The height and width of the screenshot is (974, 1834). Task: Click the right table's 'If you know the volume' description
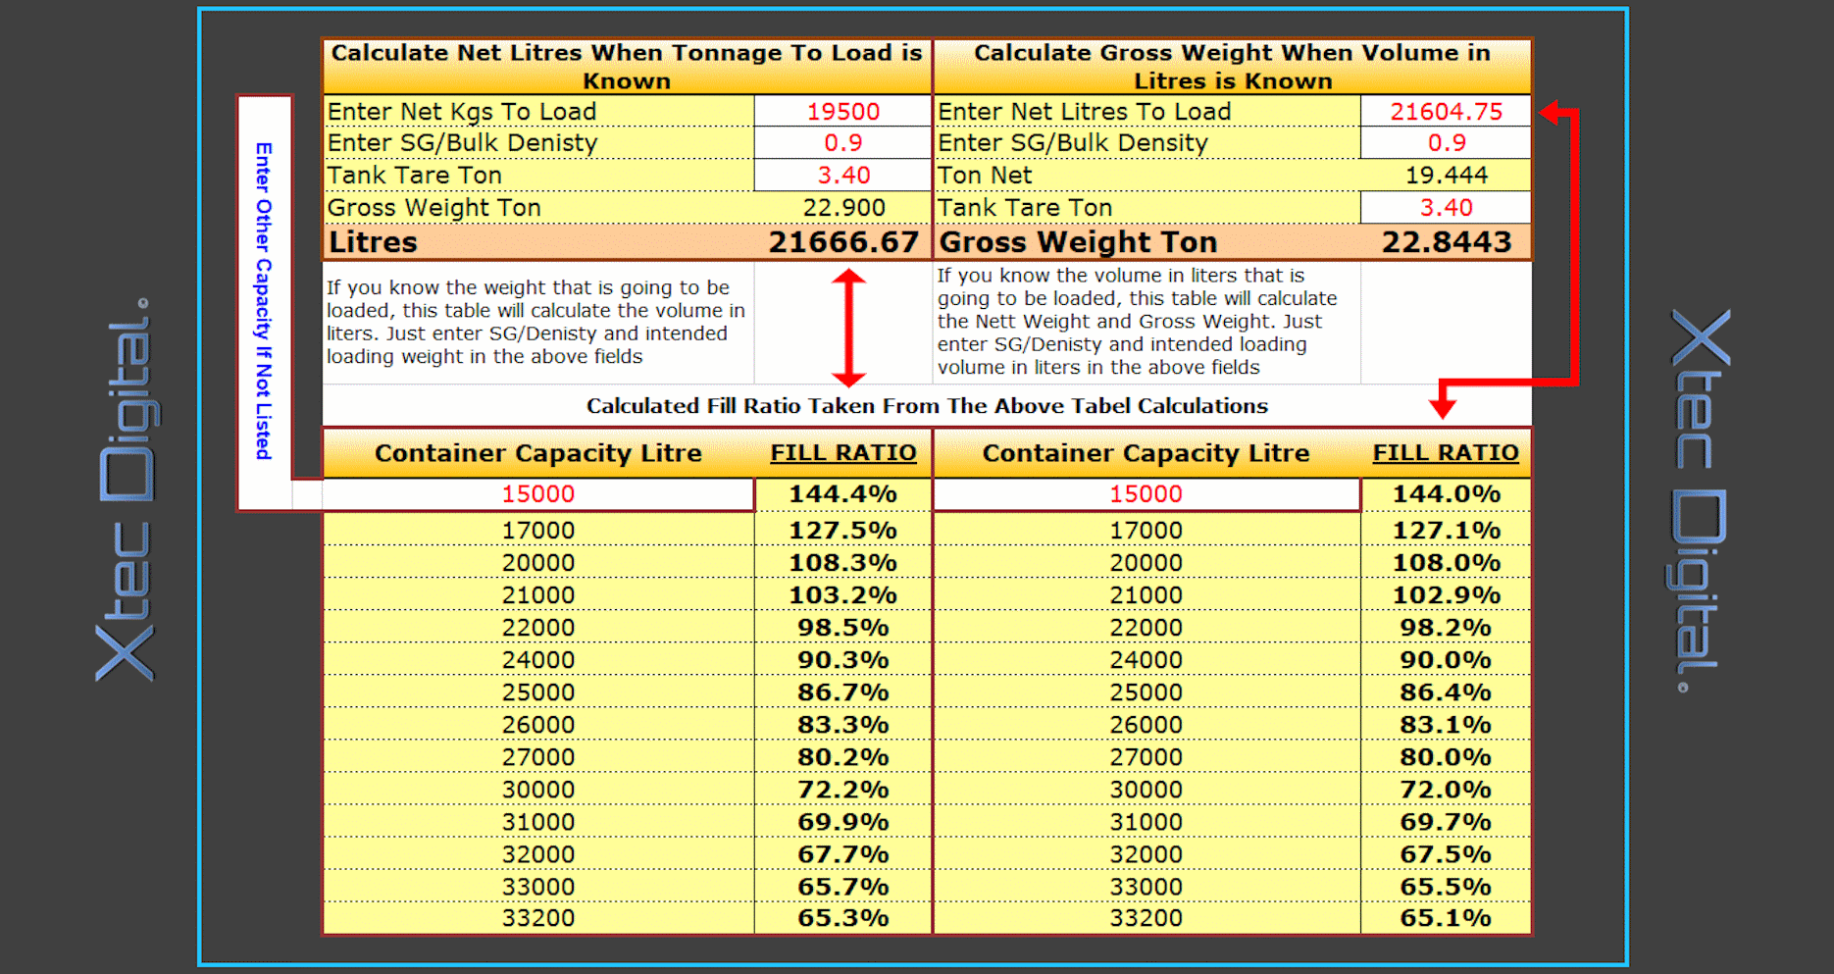click(x=1137, y=322)
